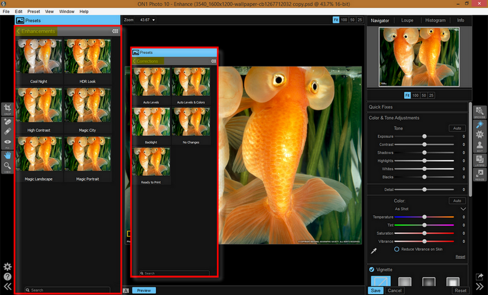Click the Exposure slider handle
488x295 pixels.
(424, 136)
